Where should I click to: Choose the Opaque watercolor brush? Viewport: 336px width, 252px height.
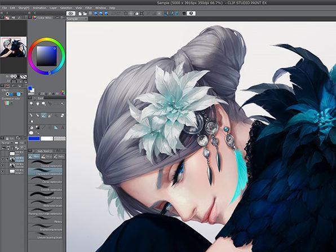point(45,163)
